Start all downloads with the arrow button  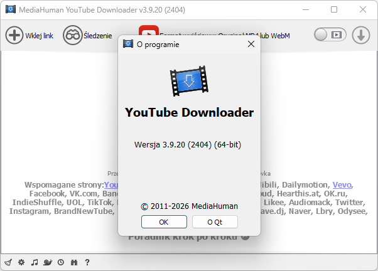(361, 35)
